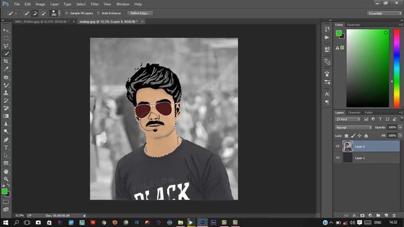Select the Path Selection tool
404x227 pixels.
pos(6,155)
